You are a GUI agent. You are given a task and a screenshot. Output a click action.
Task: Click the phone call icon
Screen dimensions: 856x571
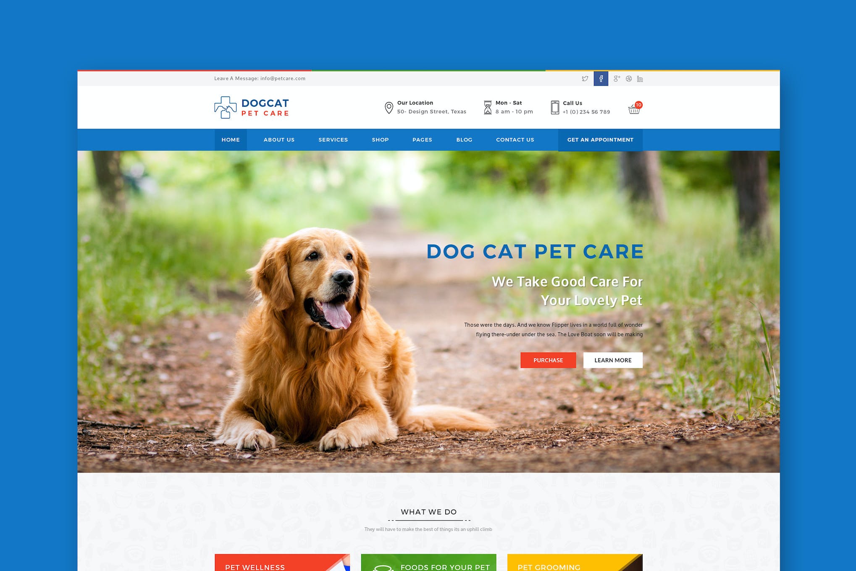(x=554, y=107)
